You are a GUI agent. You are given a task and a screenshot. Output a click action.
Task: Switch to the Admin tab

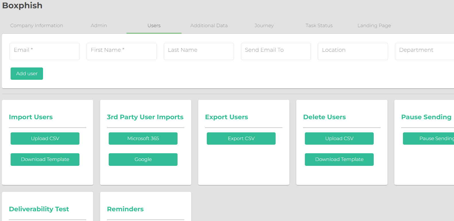tap(99, 25)
